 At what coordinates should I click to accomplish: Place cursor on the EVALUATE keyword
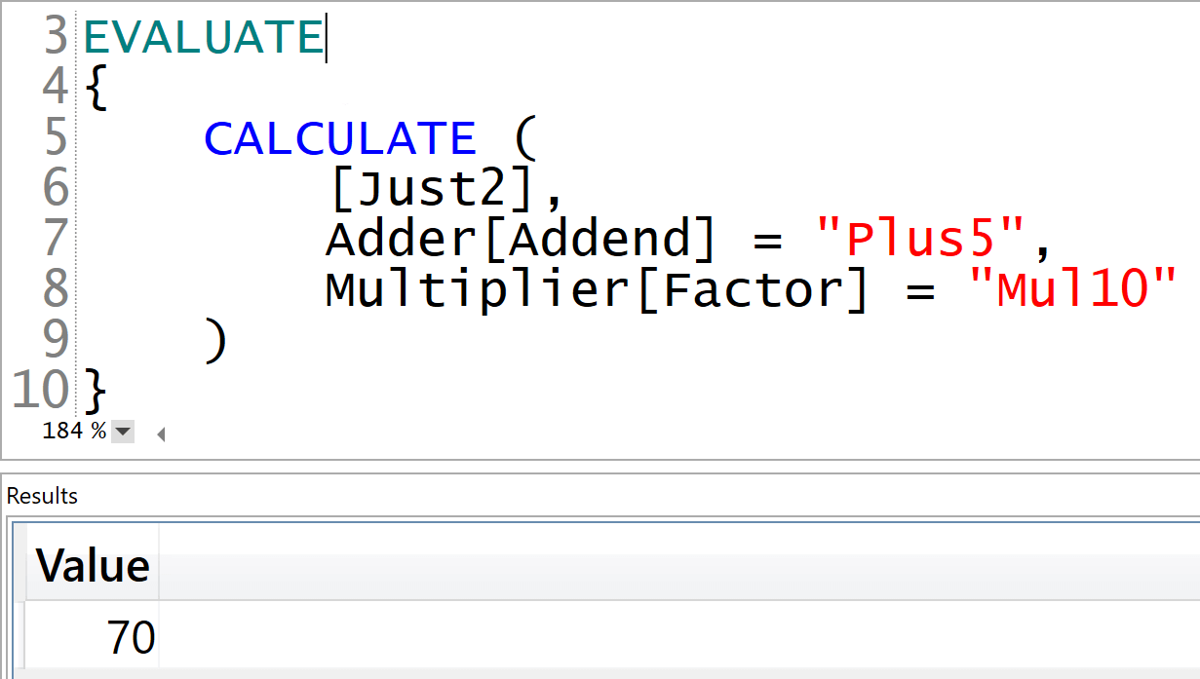pos(204,37)
